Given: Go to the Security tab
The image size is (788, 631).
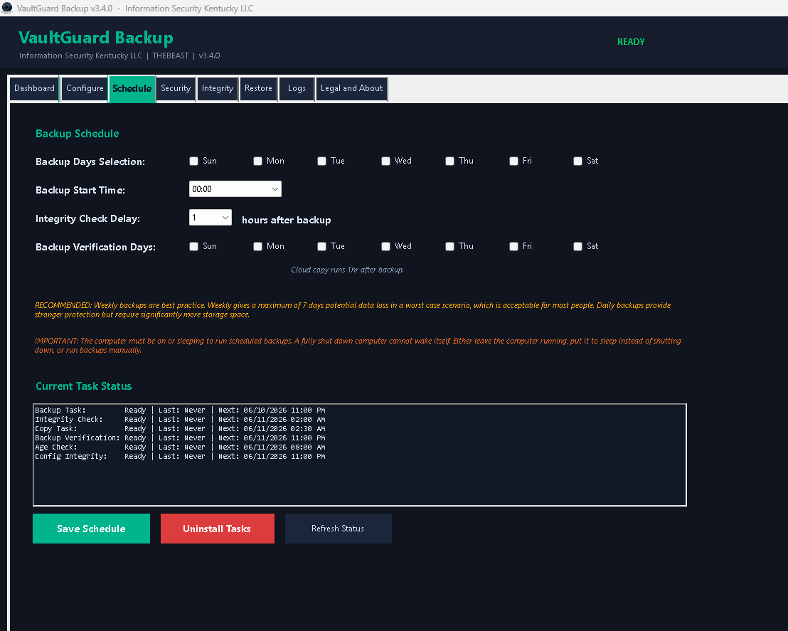Looking at the screenshot, I should (x=176, y=88).
